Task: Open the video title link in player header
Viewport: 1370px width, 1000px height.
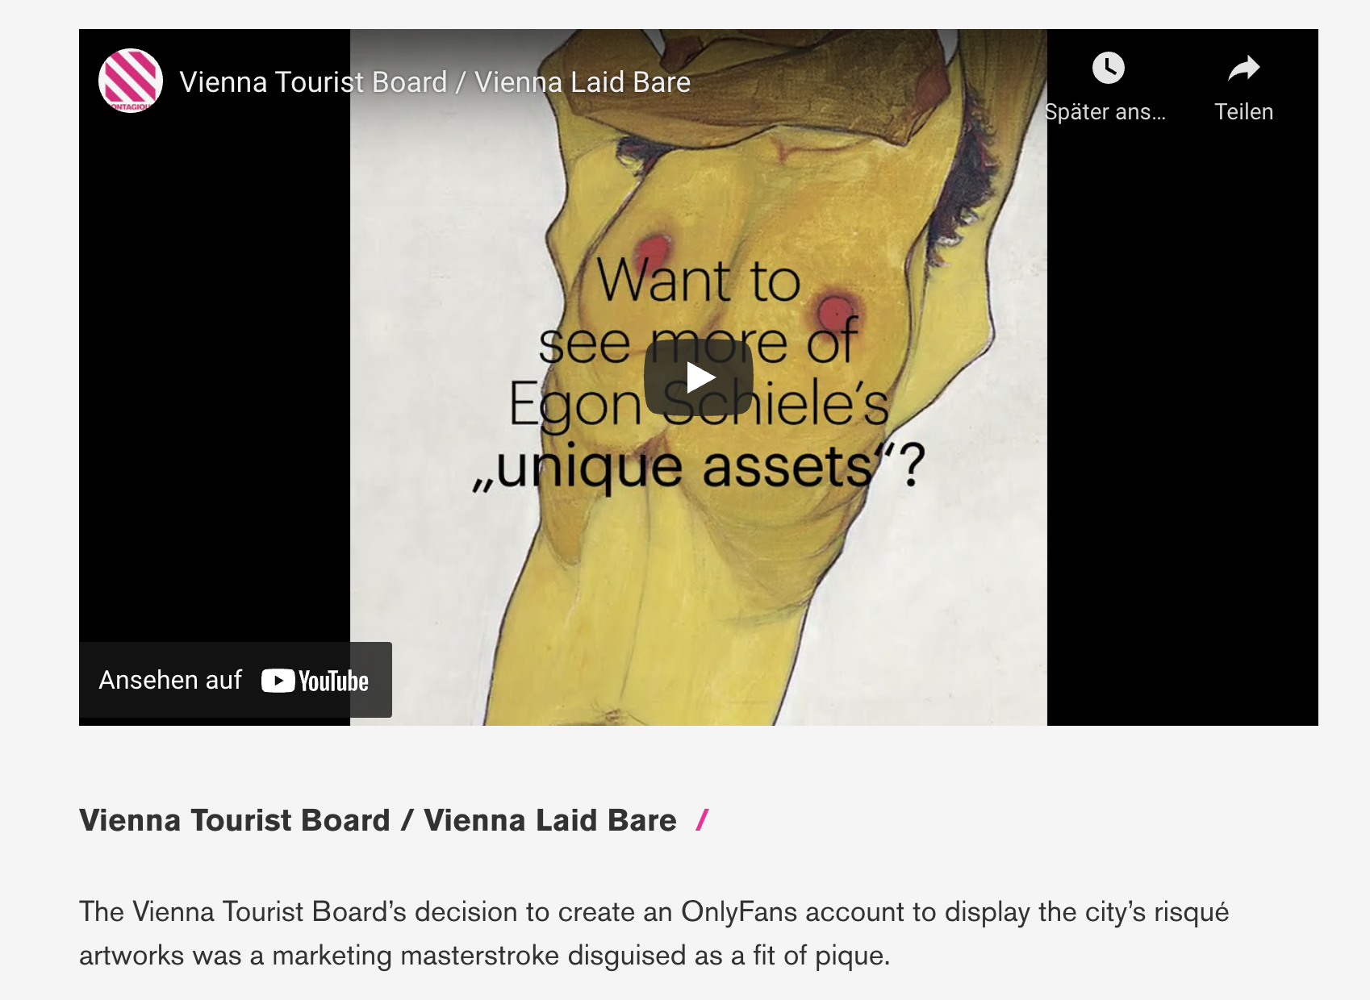Action: [435, 82]
